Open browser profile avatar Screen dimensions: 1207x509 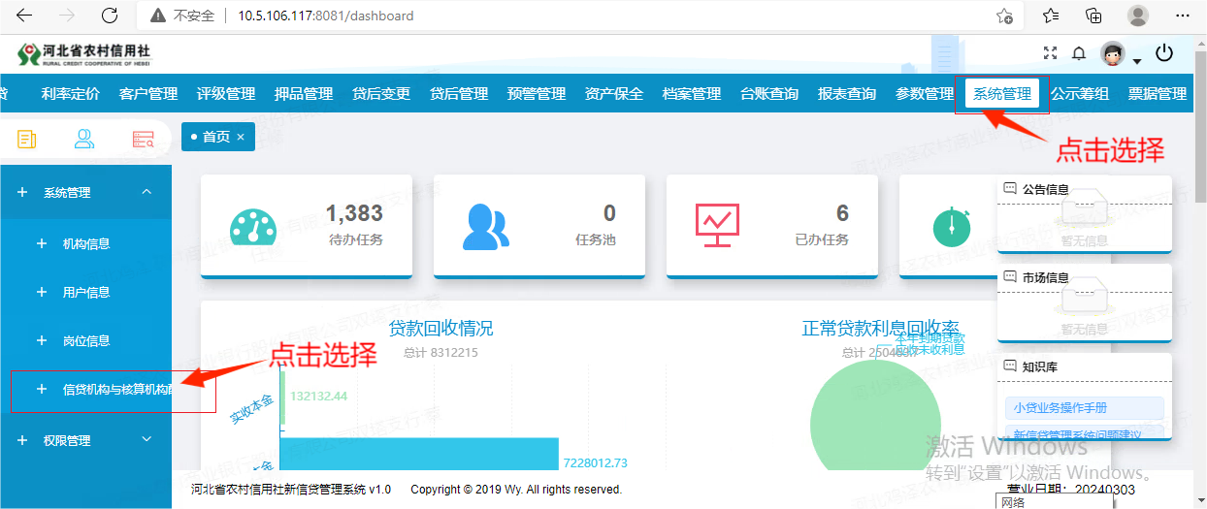pyautogui.click(x=1138, y=16)
